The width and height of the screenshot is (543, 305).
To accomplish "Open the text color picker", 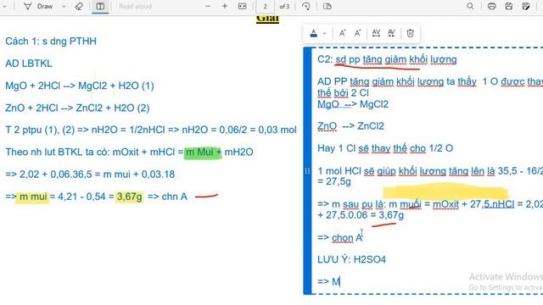I will (314, 33).
